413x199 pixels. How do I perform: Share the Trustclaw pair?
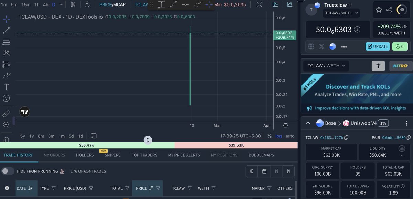pyautogui.click(x=389, y=10)
